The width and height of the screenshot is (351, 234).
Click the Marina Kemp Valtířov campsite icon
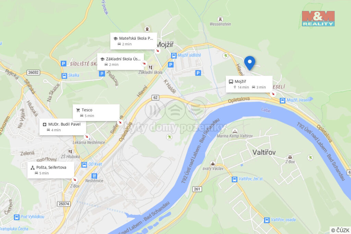[234, 131]
